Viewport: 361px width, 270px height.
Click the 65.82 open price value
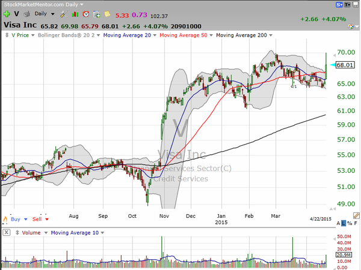49,26
